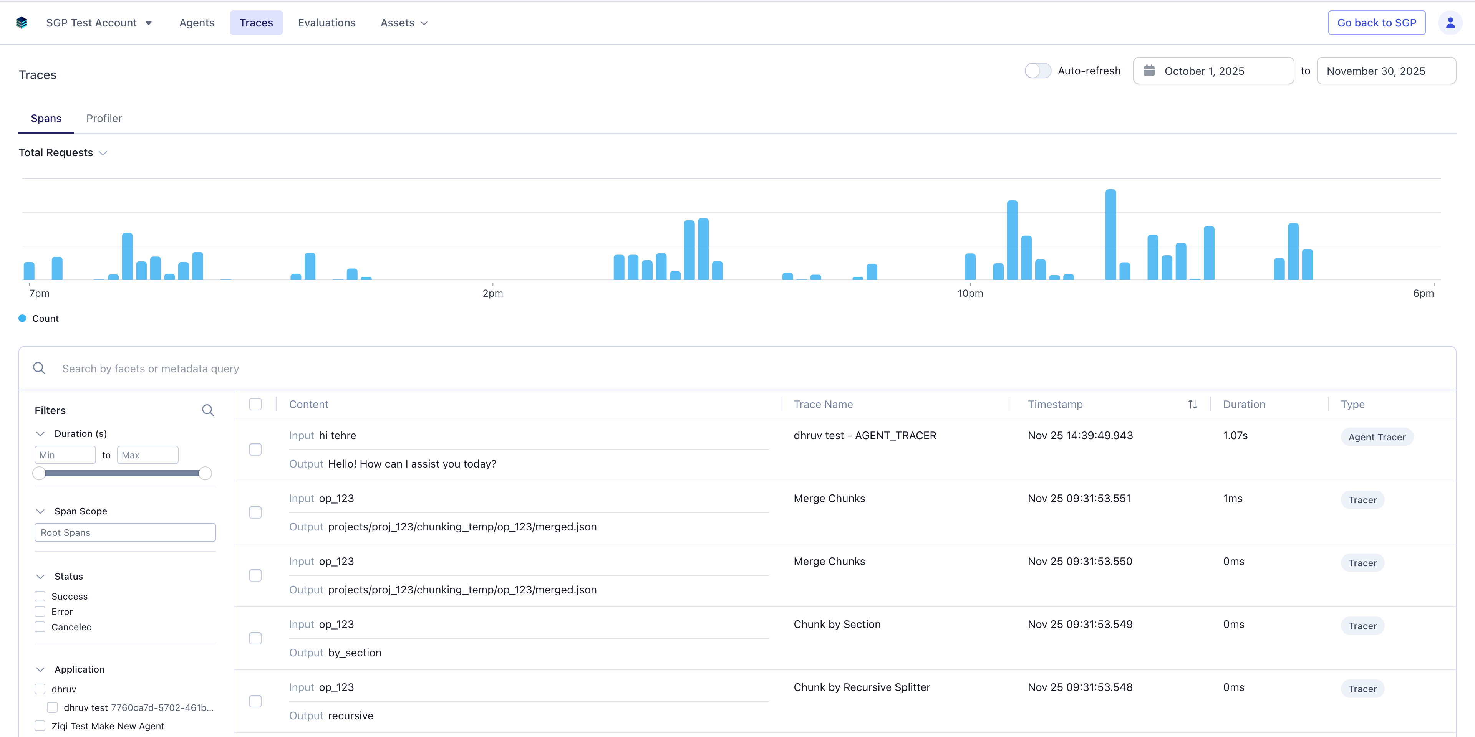Image resolution: width=1475 pixels, height=737 pixels.
Task: Click the Count legend dot
Action: (x=22, y=318)
